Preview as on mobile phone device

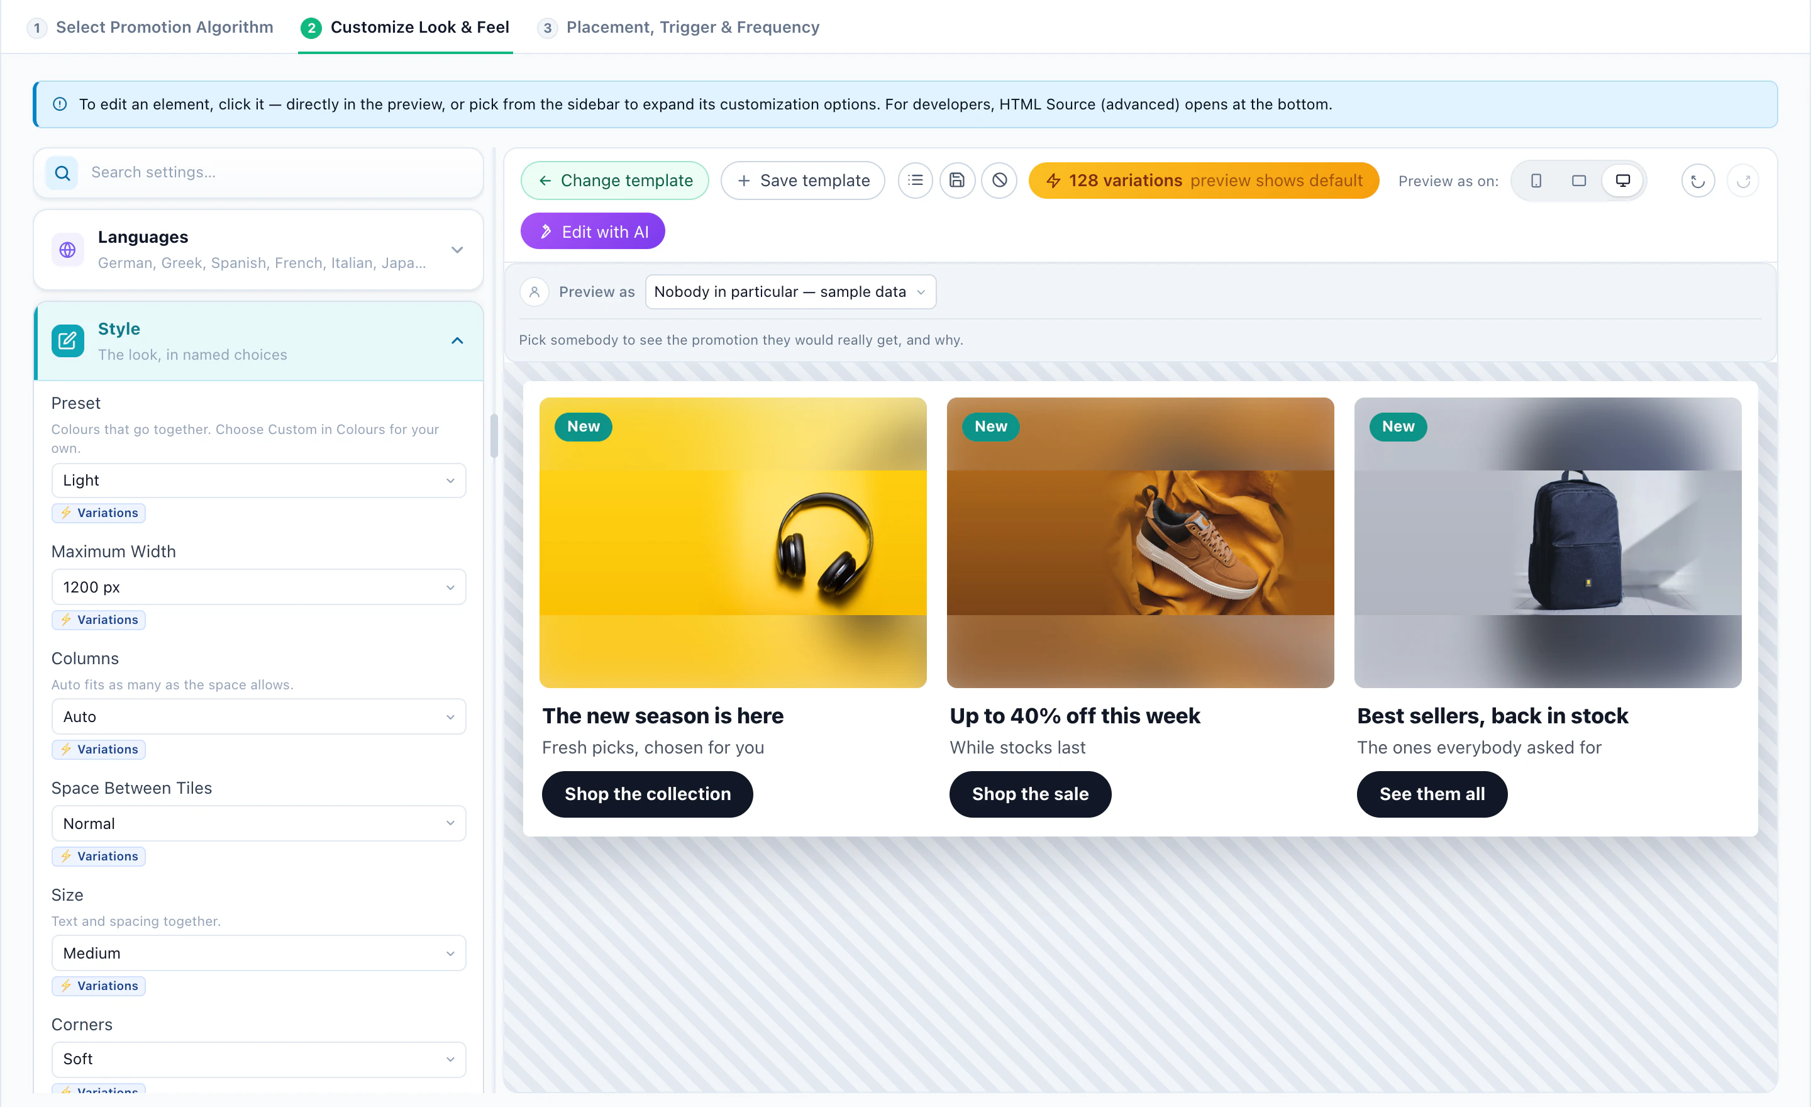pyautogui.click(x=1536, y=181)
